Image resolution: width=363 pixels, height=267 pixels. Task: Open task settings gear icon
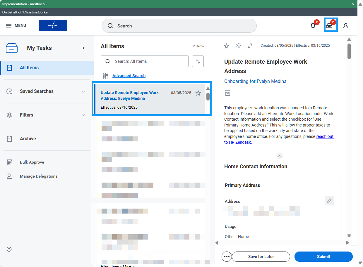238,46
